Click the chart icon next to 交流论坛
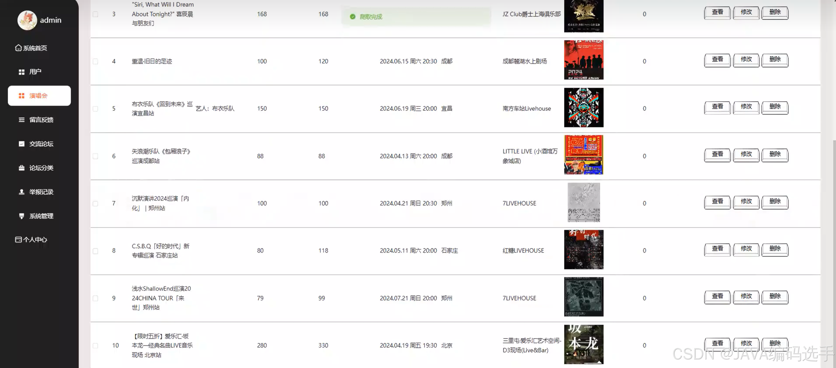Viewport: 836px width, 368px height. 22,144
